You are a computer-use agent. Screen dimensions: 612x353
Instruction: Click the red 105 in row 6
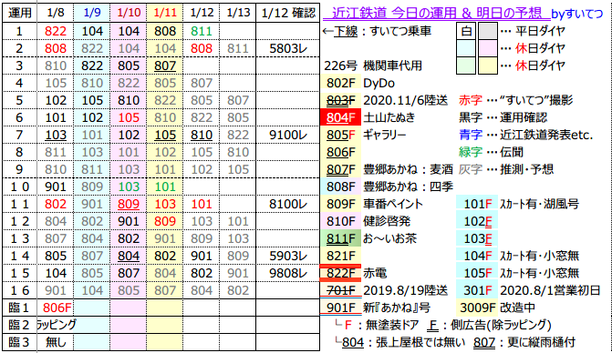pyautogui.click(x=129, y=117)
